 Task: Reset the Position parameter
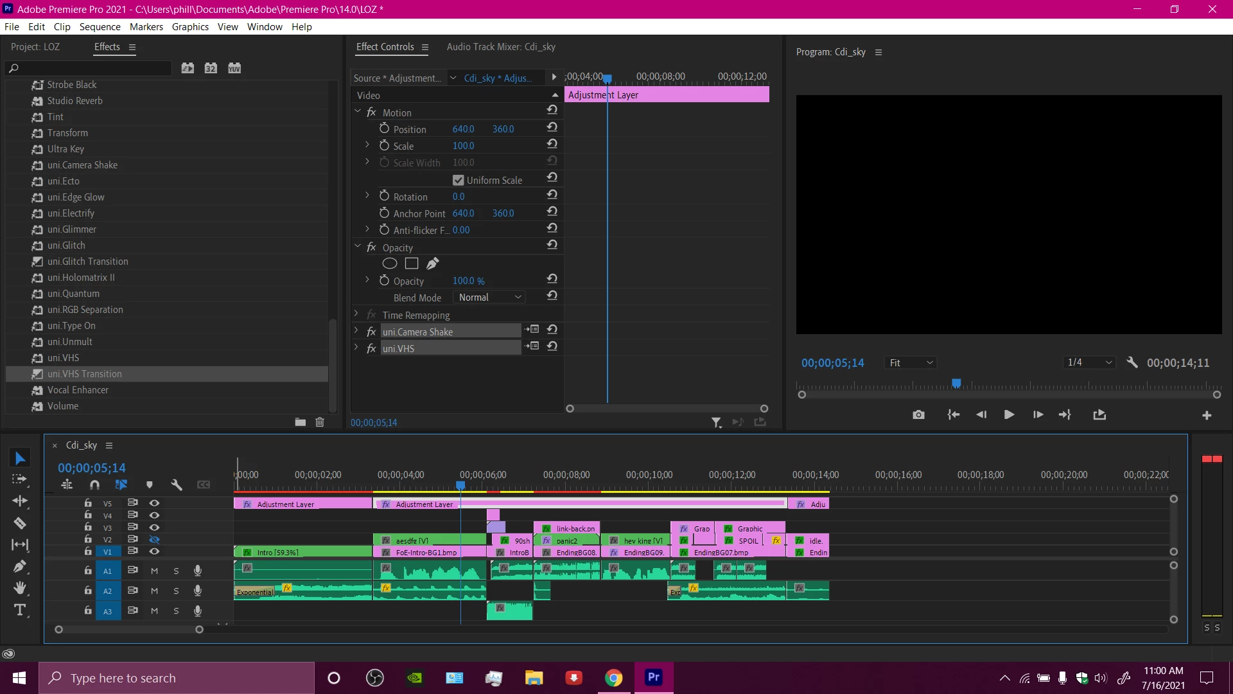[552, 128]
